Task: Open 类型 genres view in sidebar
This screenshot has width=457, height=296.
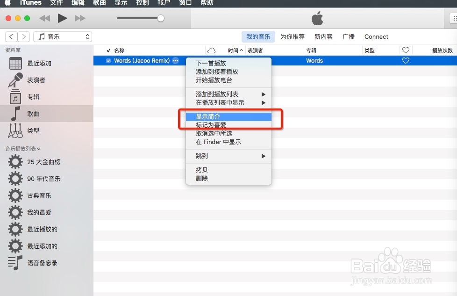Action: pyautogui.click(x=47, y=130)
